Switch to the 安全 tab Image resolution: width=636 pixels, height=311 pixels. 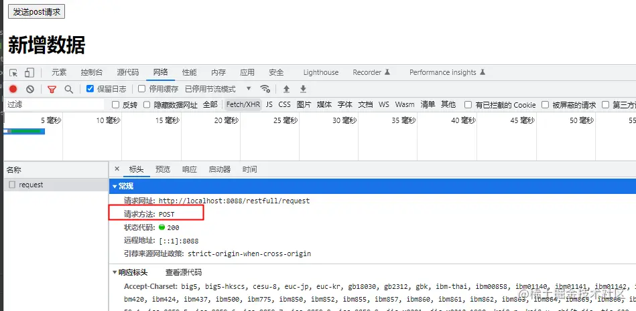(276, 72)
